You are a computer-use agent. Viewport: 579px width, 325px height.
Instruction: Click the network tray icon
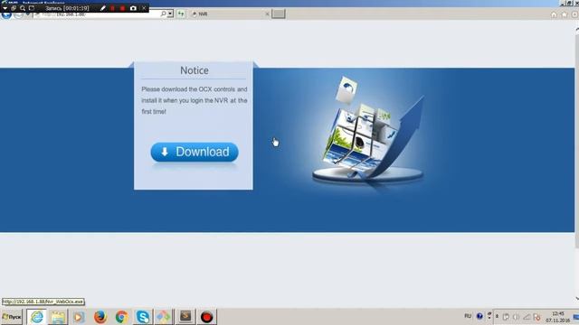point(527,317)
